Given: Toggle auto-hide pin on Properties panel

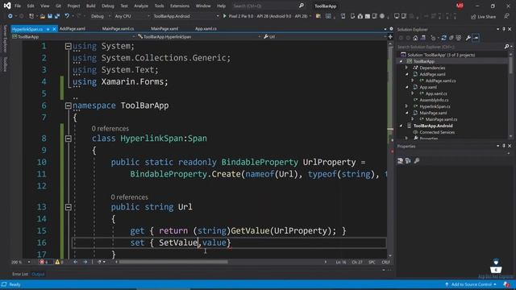Looking at the screenshot, I should 504,146.
